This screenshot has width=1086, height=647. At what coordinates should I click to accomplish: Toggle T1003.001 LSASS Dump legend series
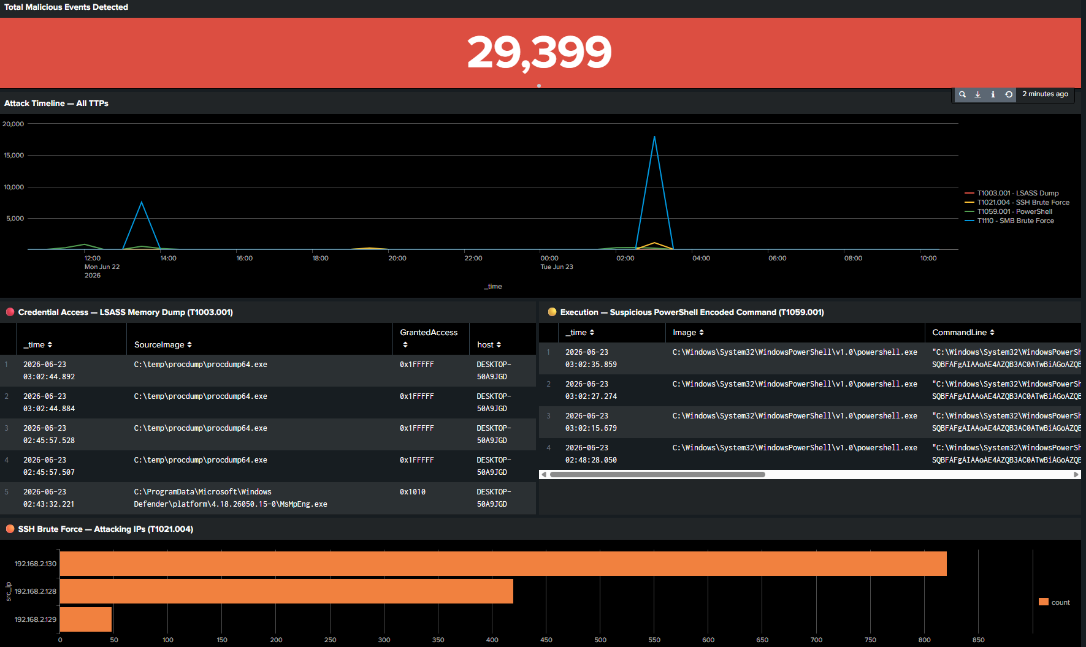click(x=1012, y=193)
